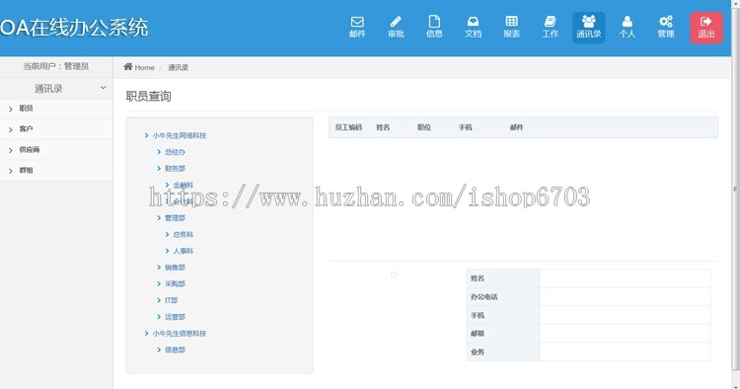Screen dimensions: 740x389
Task: Open 职员 in the sidebar
Action: coord(56,109)
